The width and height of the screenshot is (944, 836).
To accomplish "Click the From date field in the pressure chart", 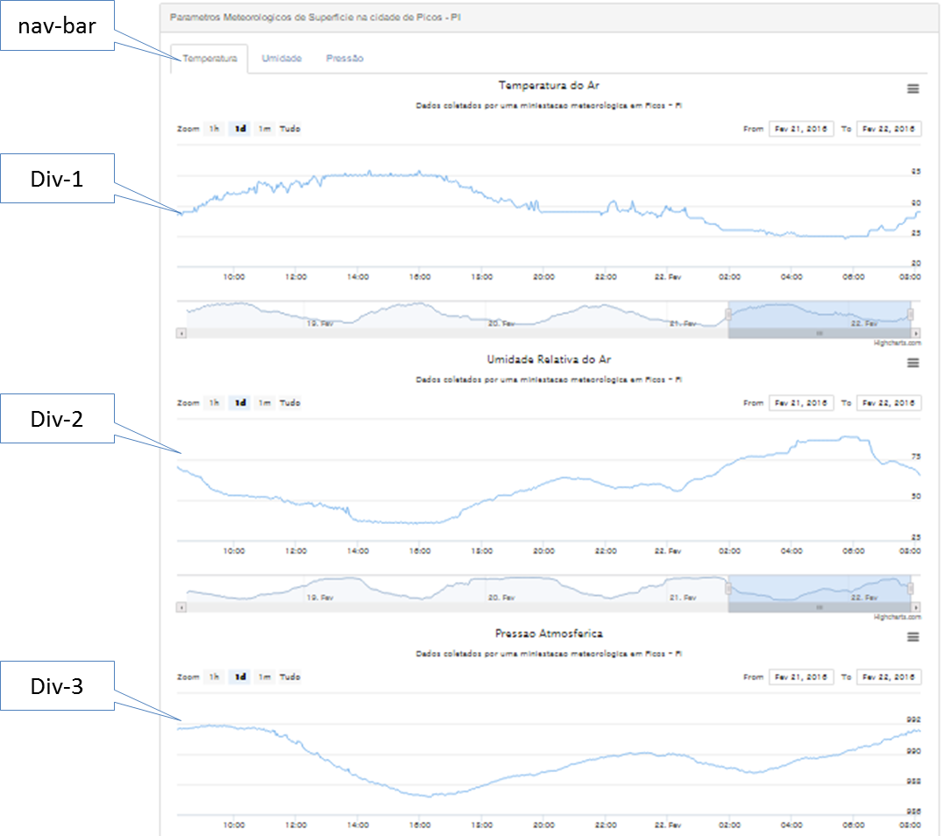I will 801,677.
